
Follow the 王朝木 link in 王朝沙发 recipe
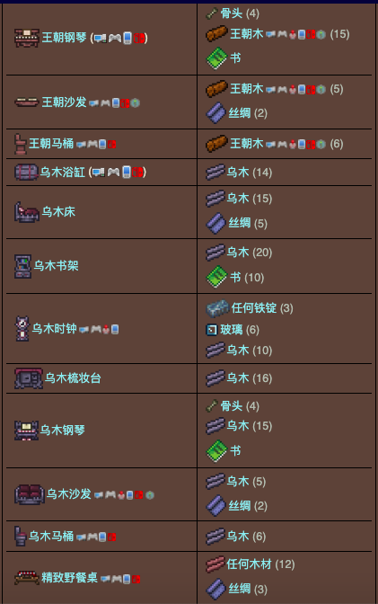tap(247, 89)
